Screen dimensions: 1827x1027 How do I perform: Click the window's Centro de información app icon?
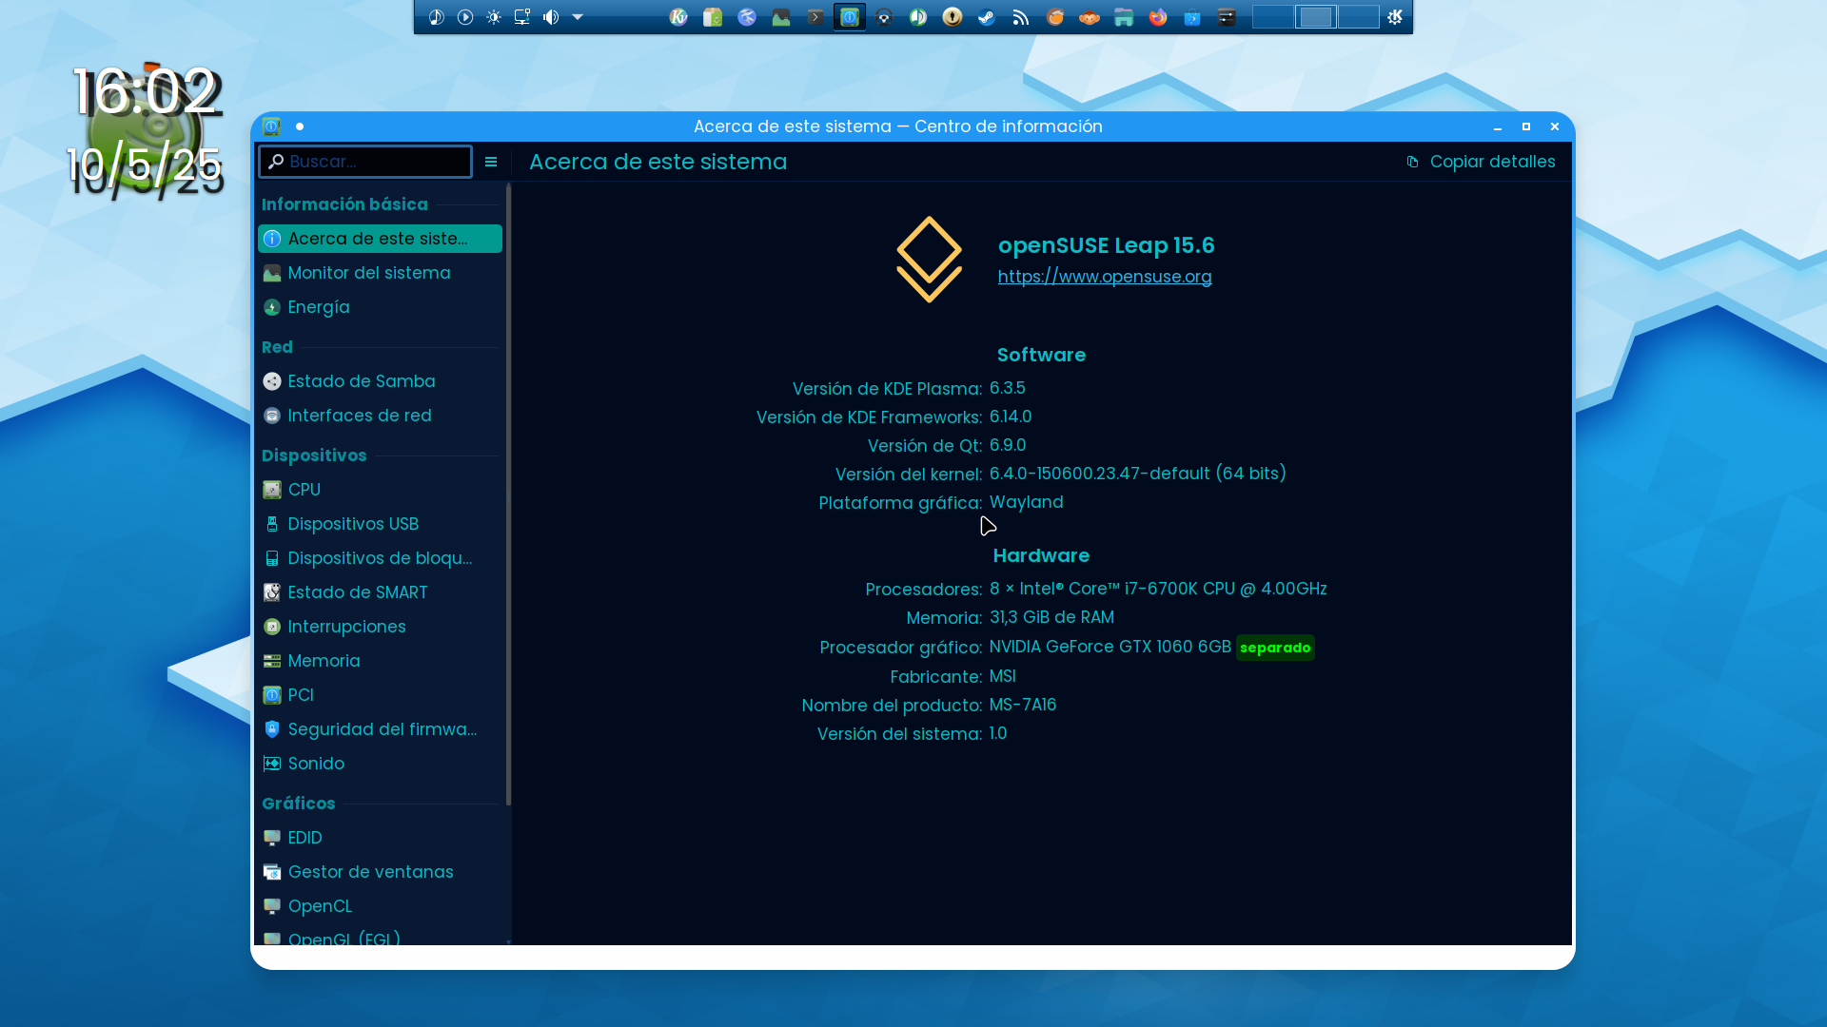pos(271,126)
